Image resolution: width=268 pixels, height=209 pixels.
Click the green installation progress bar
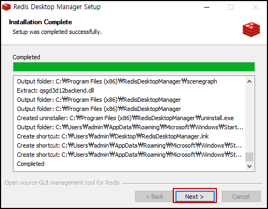coord(134,67)
